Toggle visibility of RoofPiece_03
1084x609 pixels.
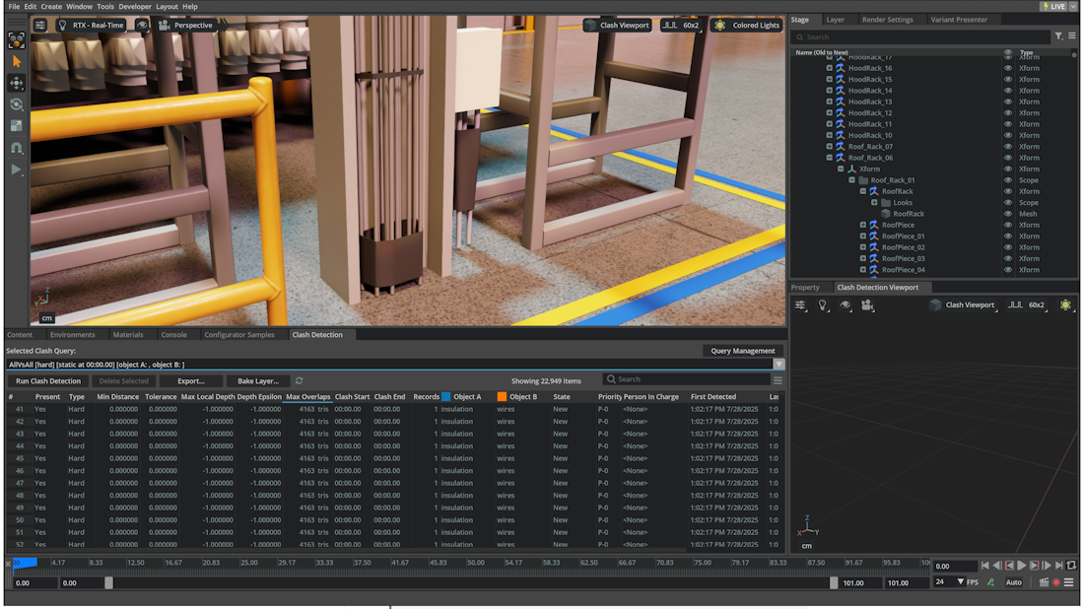pos(1008,258)
